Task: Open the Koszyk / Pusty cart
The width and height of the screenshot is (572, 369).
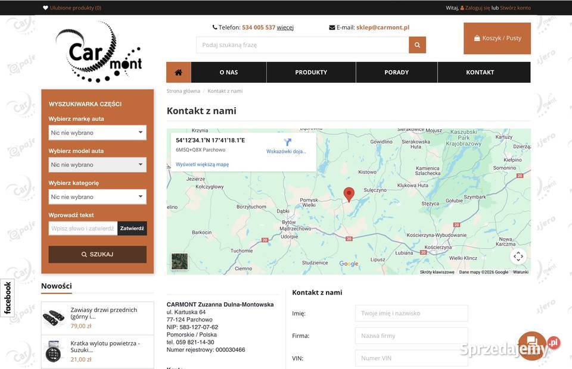Action: (497, 38)
